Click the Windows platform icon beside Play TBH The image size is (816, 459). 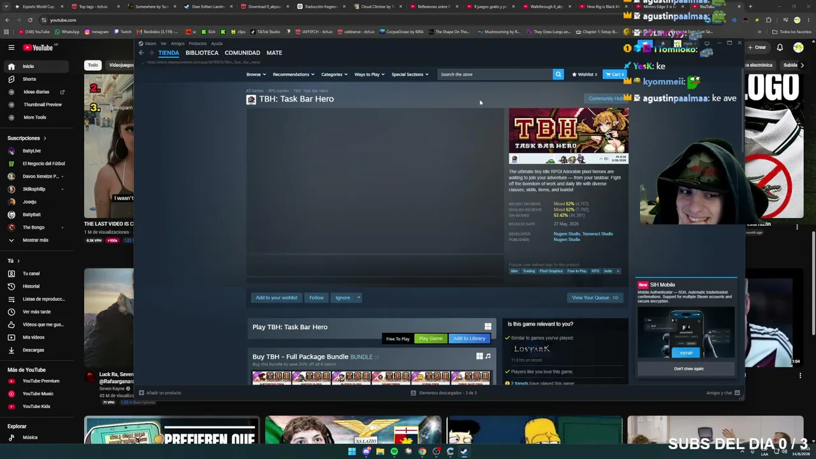click(x=488, y=327)
